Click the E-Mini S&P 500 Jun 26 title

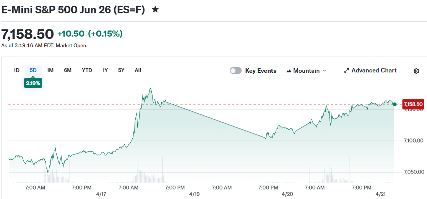click(x=73, y=10)
